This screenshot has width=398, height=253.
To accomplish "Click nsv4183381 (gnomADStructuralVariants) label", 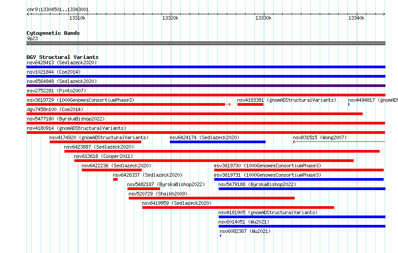I will pos(287,100).
